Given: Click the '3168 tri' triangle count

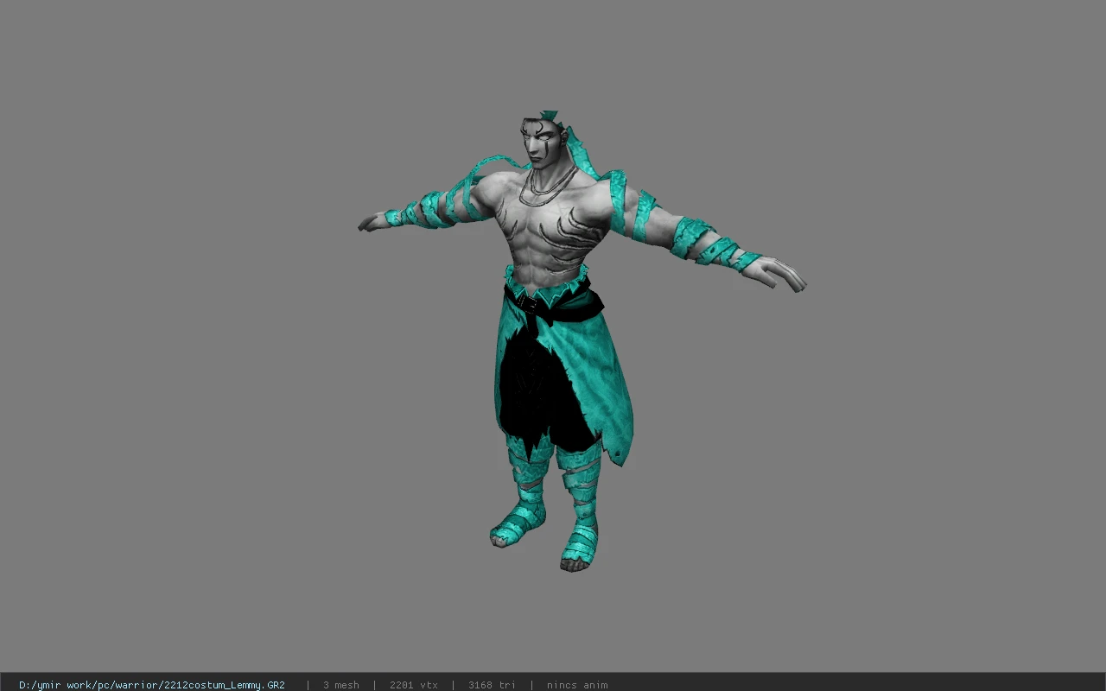Looking at the screenshot, I should point(492,685).
